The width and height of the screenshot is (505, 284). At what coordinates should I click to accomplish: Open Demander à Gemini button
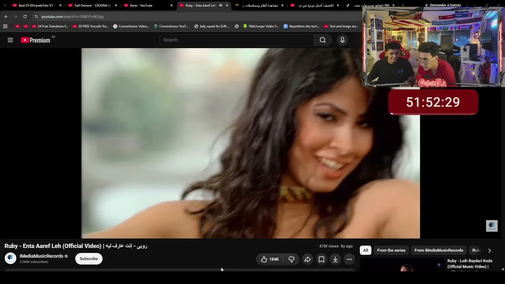tap(443, 5)
